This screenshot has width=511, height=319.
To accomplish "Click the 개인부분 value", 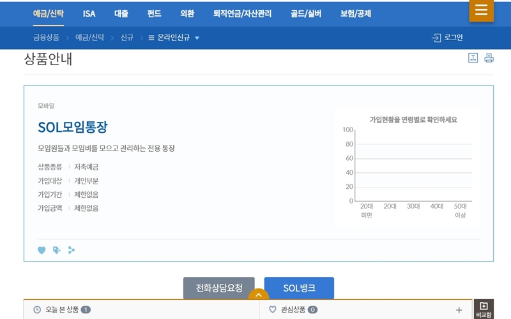I will click(x=86, y=181).
